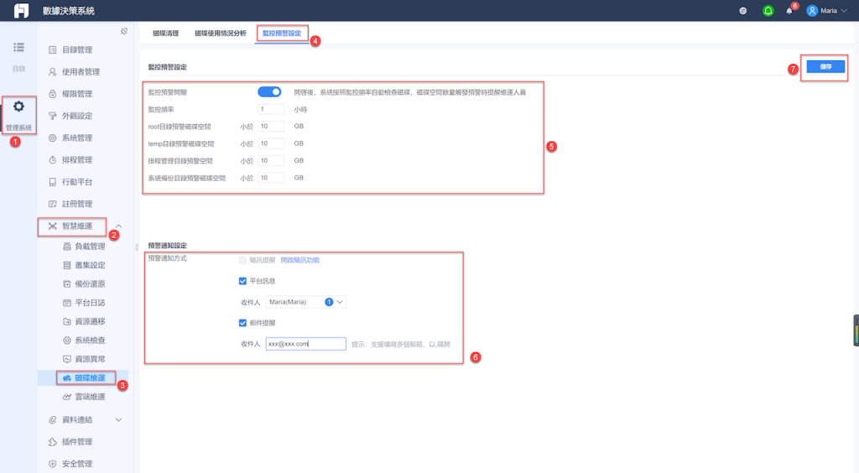Expand the 資料連結 chevron

[x=118, y=420]
